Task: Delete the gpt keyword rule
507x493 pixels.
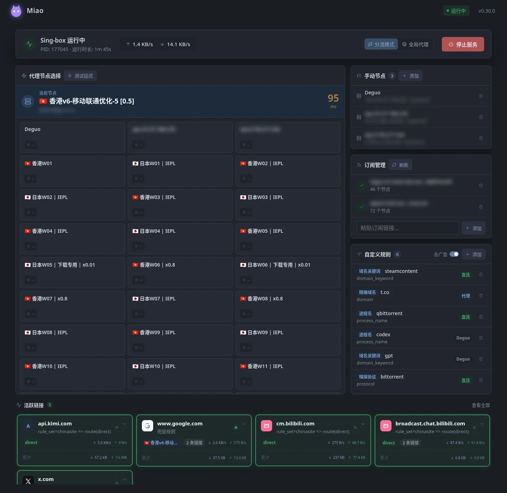Action: pyautogui.click(x=481, y=359)
